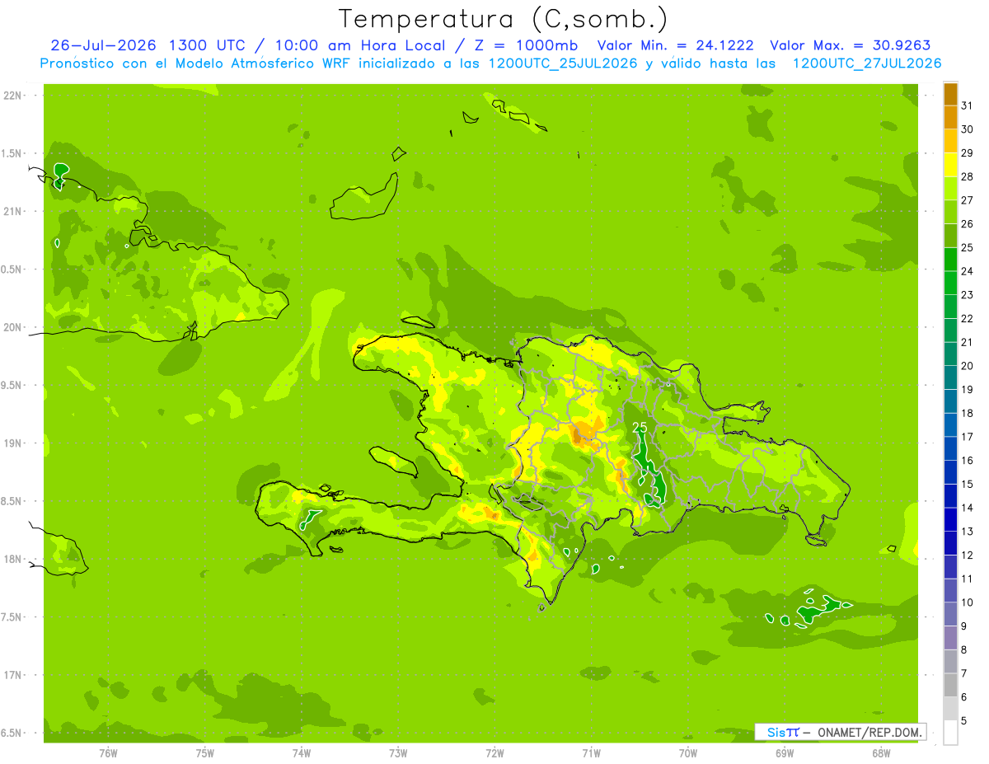
Task: Click the '1300 UTC' time text
Action: 207,45
